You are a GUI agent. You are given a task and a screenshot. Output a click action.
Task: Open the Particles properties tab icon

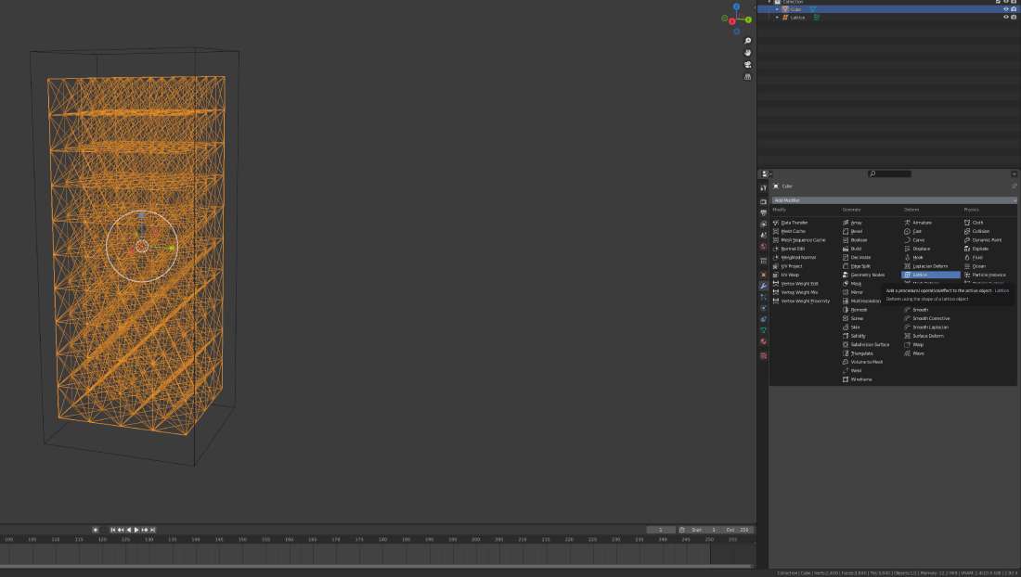click(763, 297)
